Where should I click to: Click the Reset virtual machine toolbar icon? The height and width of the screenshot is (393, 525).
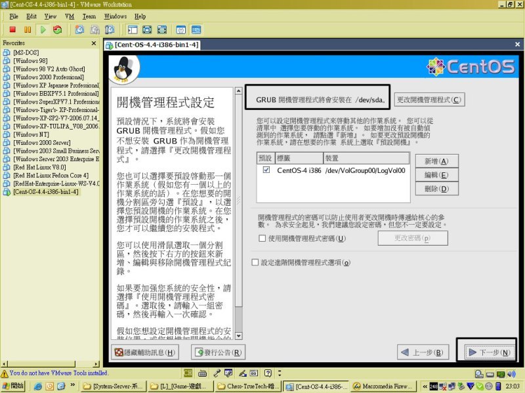58,29
